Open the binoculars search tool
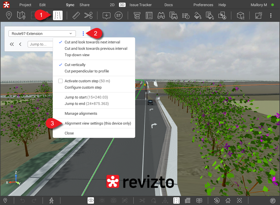This screenshot has width=280, height=205. pyautogui.click(x=161, y=15)
